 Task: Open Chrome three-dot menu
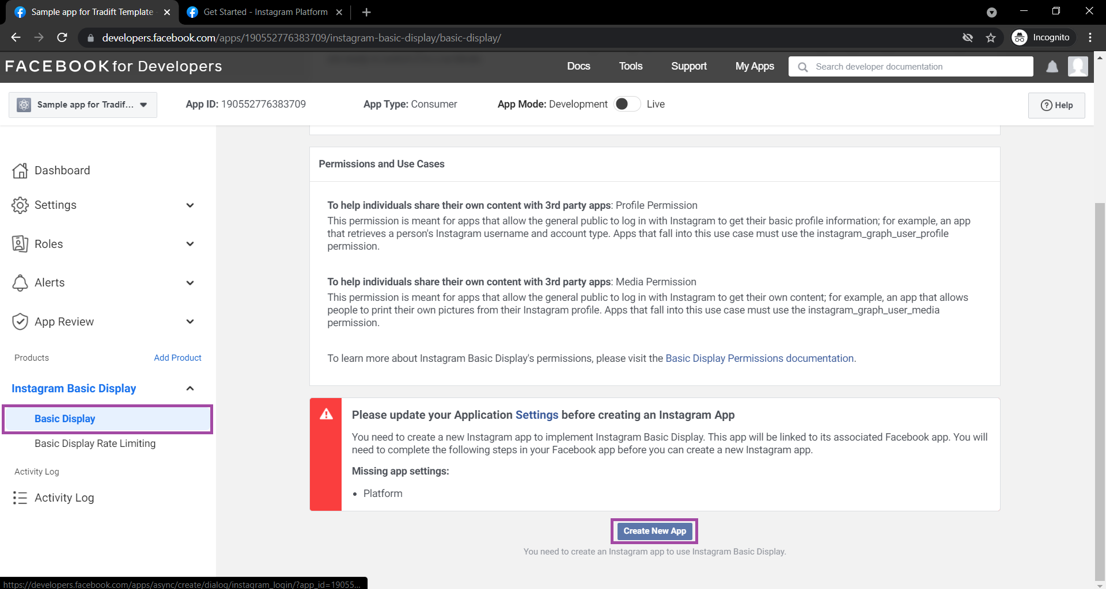tap(1090, 37)
